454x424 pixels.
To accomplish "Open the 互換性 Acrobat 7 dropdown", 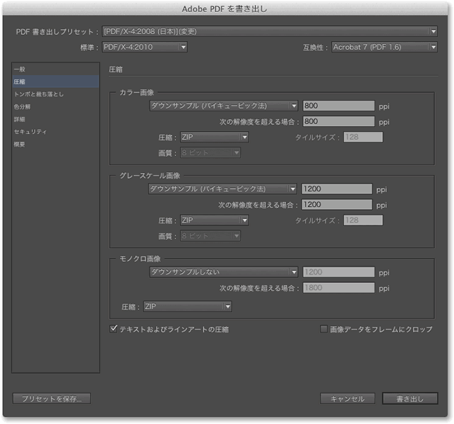I will point(384,48).
